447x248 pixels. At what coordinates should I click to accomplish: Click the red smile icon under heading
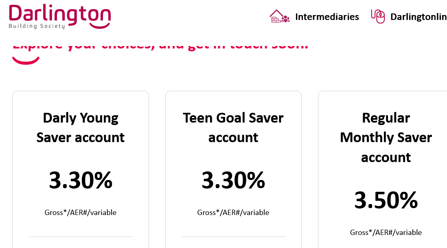pyautogui.click(x=26, y=60)
